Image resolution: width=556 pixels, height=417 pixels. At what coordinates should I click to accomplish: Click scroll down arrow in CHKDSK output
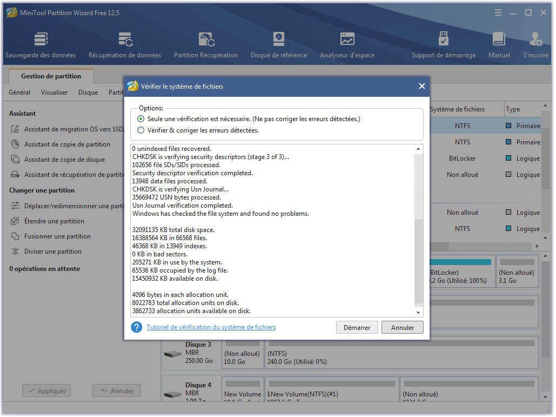pos(418,313)
